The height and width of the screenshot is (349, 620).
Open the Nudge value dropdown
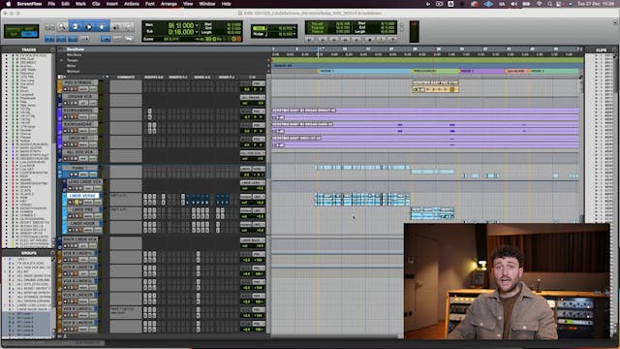pos(294,35)
